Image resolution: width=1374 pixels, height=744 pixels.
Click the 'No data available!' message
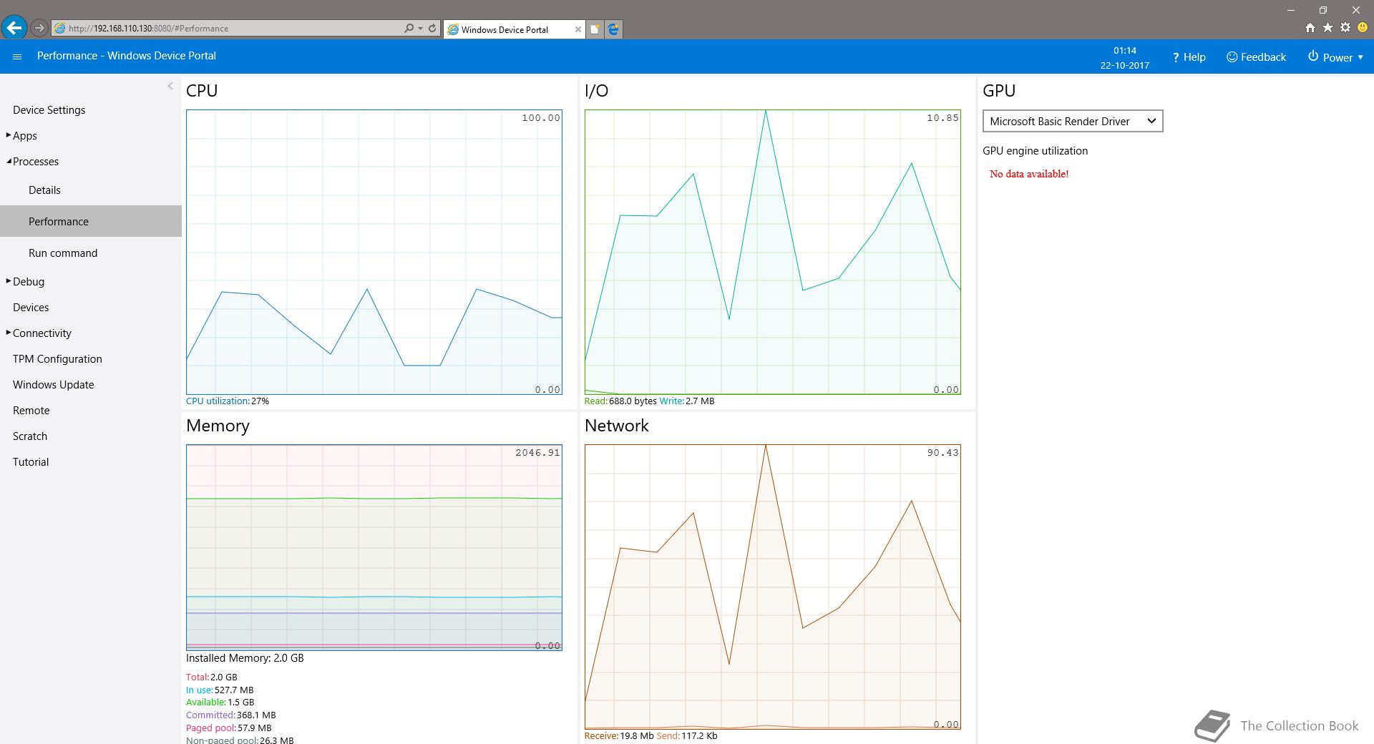[1028, 174]
